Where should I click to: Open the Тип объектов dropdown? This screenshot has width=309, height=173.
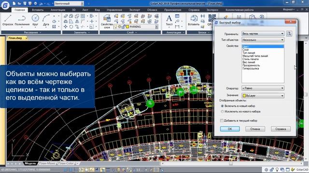pyautogui.click(x=263, y=40)
